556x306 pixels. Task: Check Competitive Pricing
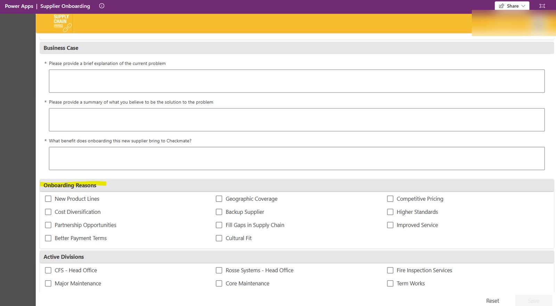pyautogui.click(x=390, y=199)
